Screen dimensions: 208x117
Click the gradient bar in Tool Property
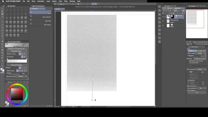[x=17, y=61]
